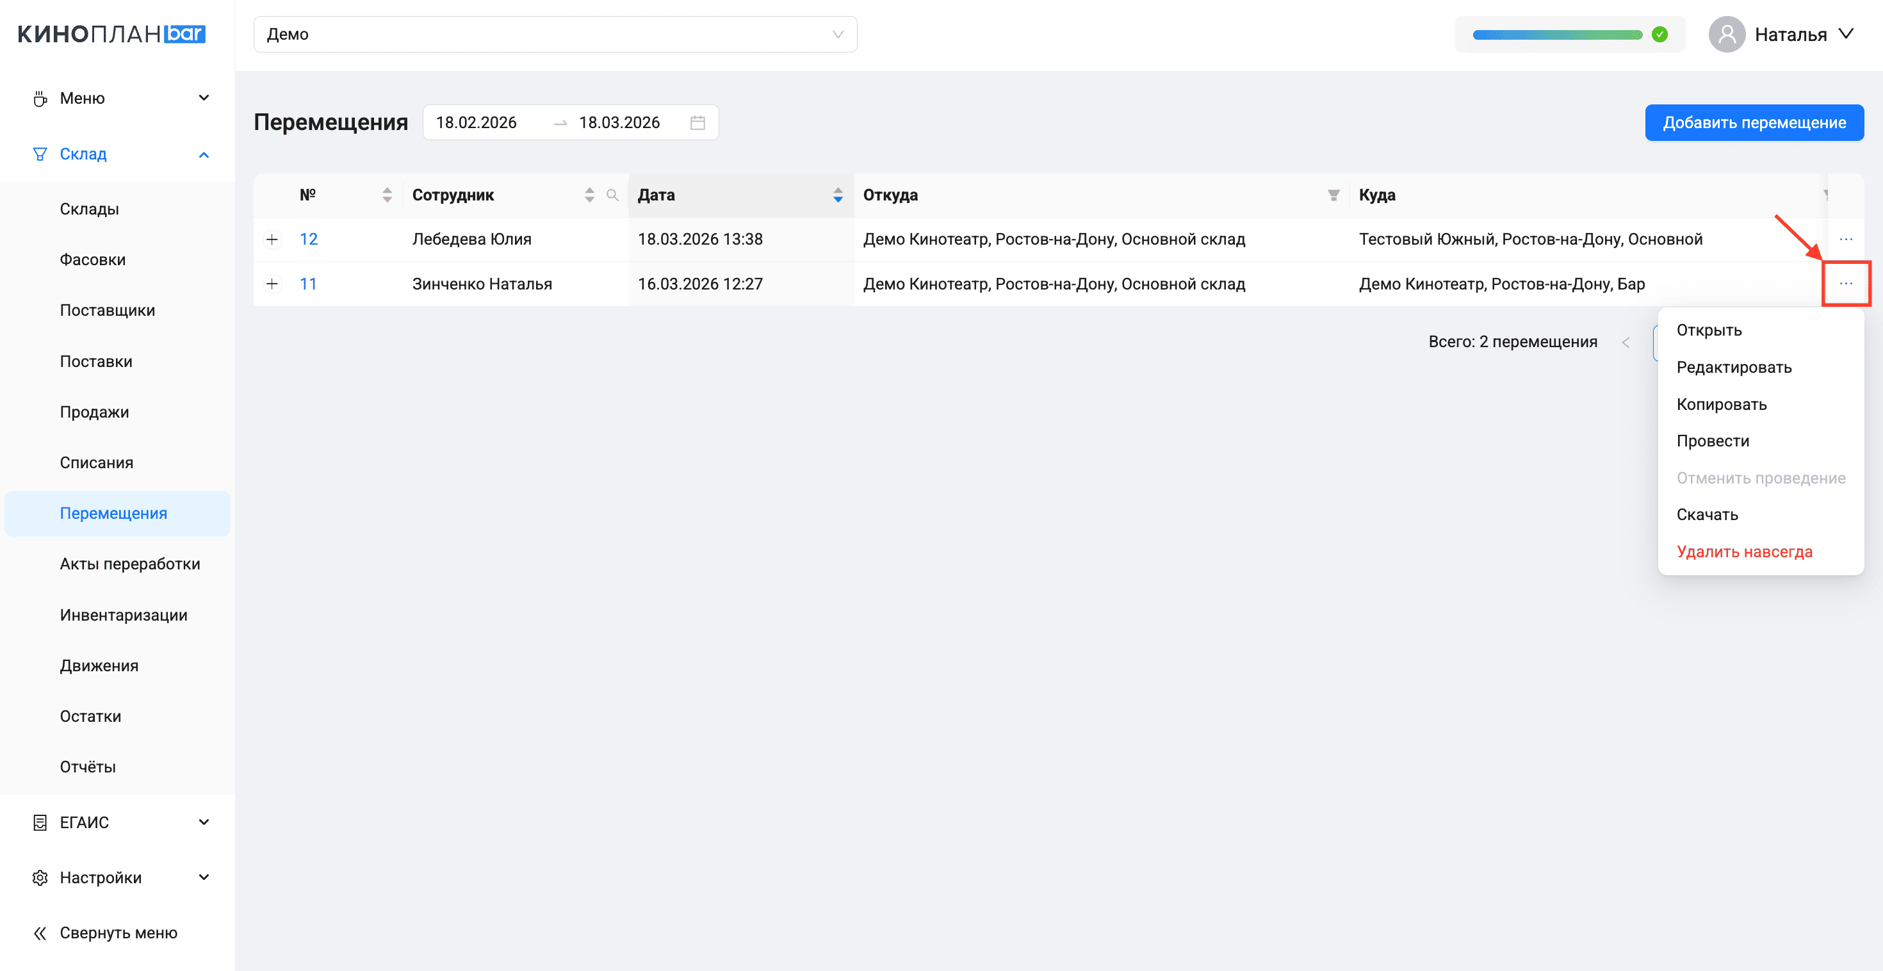Expand row 11 with plus button
1883x971 pixels.
click(x=272, y=284)
